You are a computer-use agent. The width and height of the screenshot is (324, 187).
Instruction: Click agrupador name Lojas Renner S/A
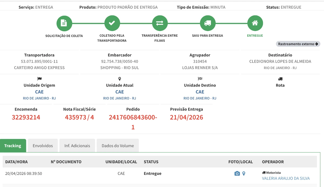click(200, 68)
